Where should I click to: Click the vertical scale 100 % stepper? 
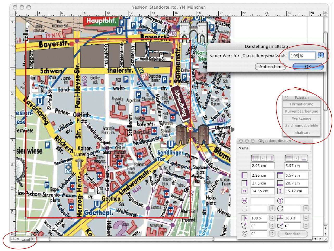coord(306,218)
